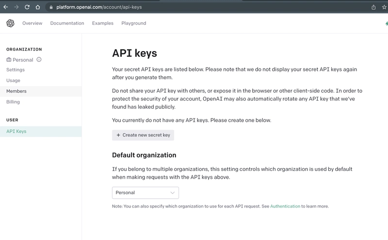Click the padlock site info icon
This screenshot has height=240, width=388.
[x=51, y=7]
